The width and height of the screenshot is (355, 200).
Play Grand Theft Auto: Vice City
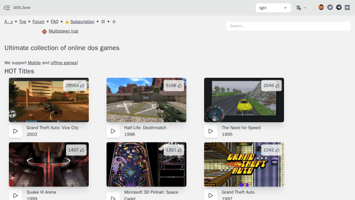[x=15, y=131]
